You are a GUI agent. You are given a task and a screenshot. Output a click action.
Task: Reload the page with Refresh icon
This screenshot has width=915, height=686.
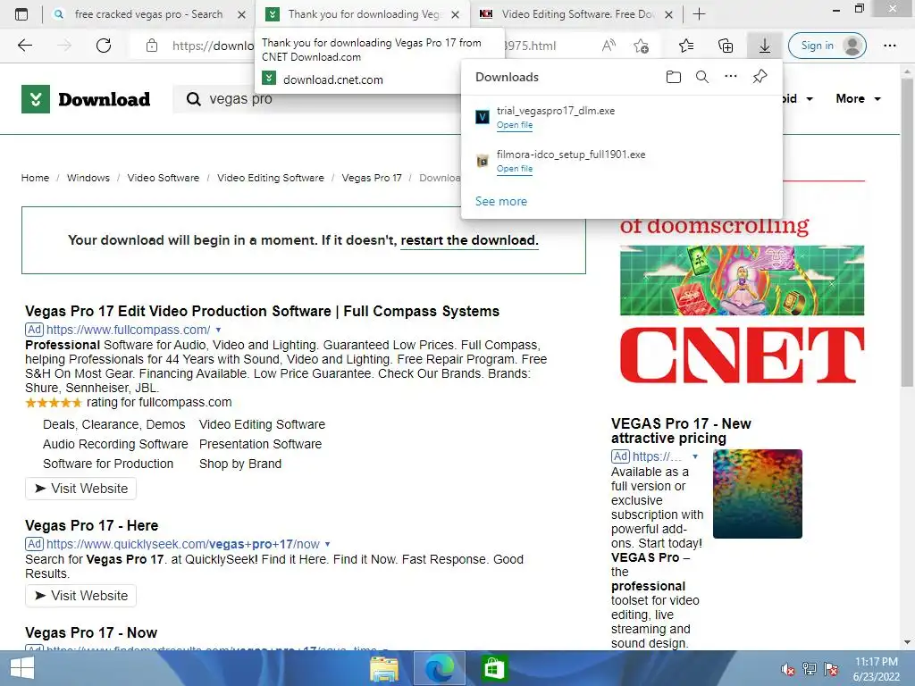[104, 46]
